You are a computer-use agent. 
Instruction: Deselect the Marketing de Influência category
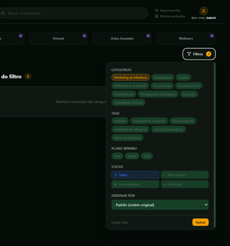(130, 78)
